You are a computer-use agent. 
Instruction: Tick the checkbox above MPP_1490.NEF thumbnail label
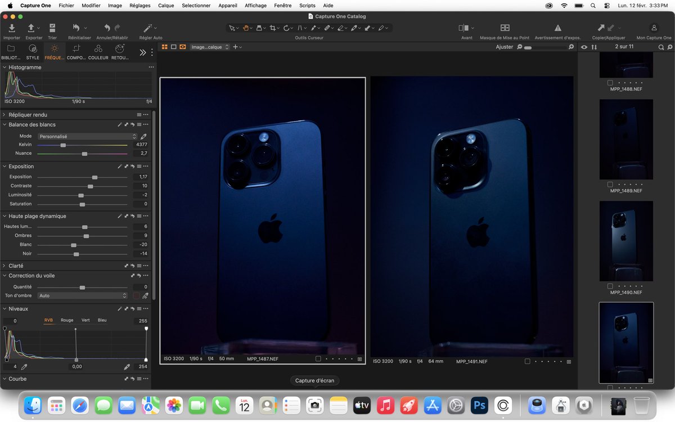610,286
